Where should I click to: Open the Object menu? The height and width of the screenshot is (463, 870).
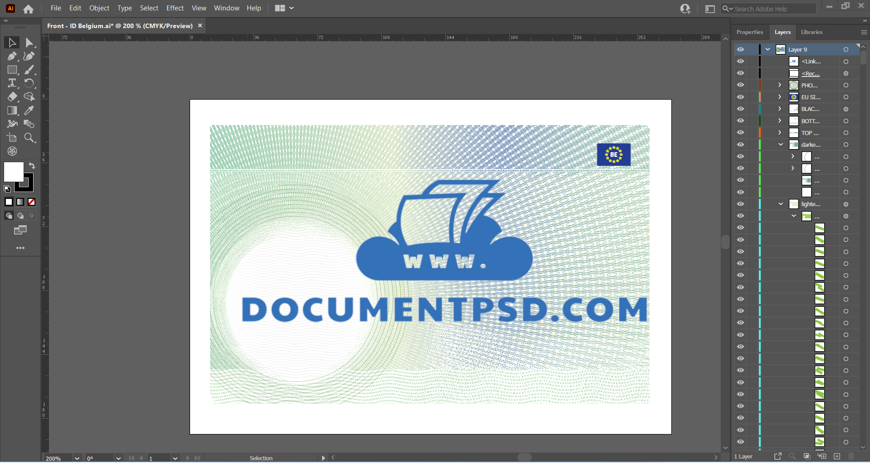click(99, 8)
